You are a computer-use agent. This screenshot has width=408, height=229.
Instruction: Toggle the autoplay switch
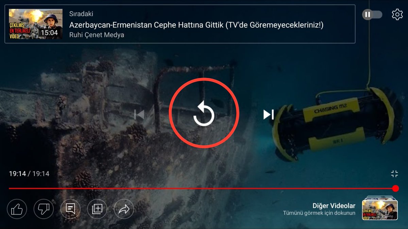coord(372,15)
